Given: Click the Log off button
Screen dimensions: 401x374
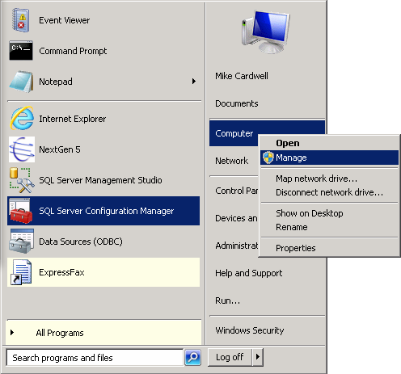Looking at the screenshot, I should [230, 357].
